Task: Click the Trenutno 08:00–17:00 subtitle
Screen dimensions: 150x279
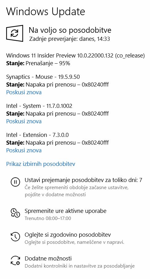Action: (48, 218)
